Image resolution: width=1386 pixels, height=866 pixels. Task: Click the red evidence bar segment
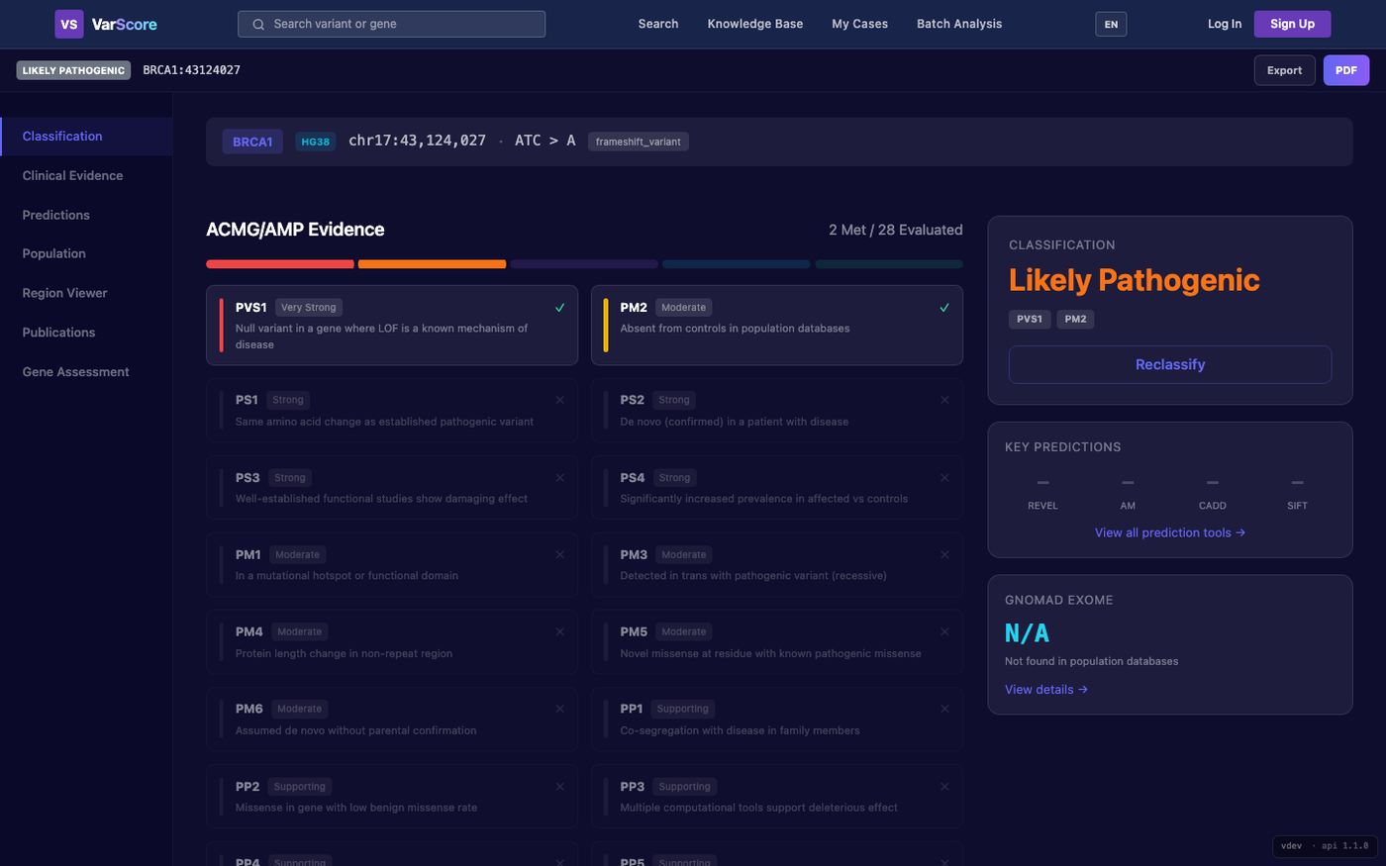pos(280,264)
